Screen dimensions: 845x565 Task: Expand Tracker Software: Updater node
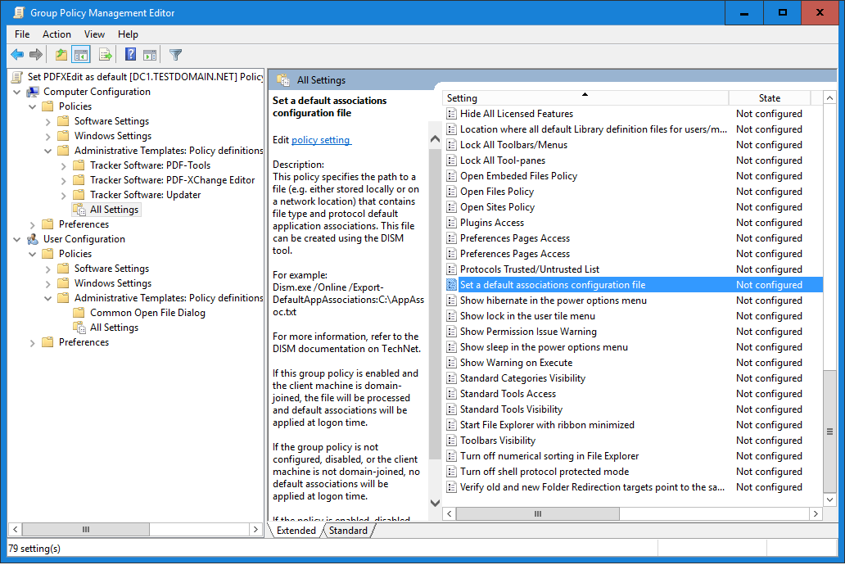tap(64, 195)
